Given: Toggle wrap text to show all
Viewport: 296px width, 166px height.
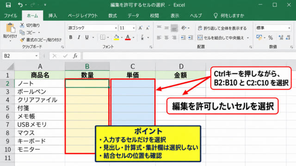Looking at the screenshot, I should click(222, 28).
